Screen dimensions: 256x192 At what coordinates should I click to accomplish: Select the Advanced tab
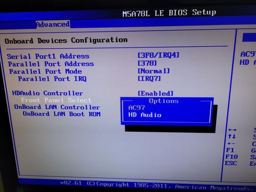(53, 25)
